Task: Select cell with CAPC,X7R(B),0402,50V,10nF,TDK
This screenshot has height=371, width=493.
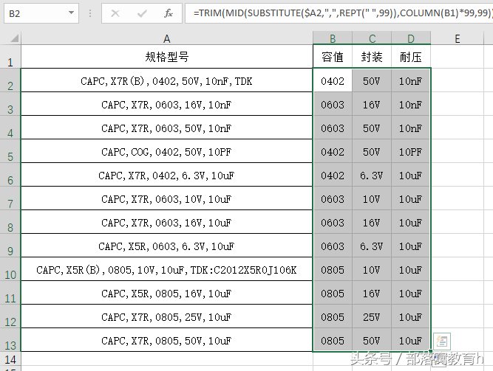Action: (x=166, y=80)
